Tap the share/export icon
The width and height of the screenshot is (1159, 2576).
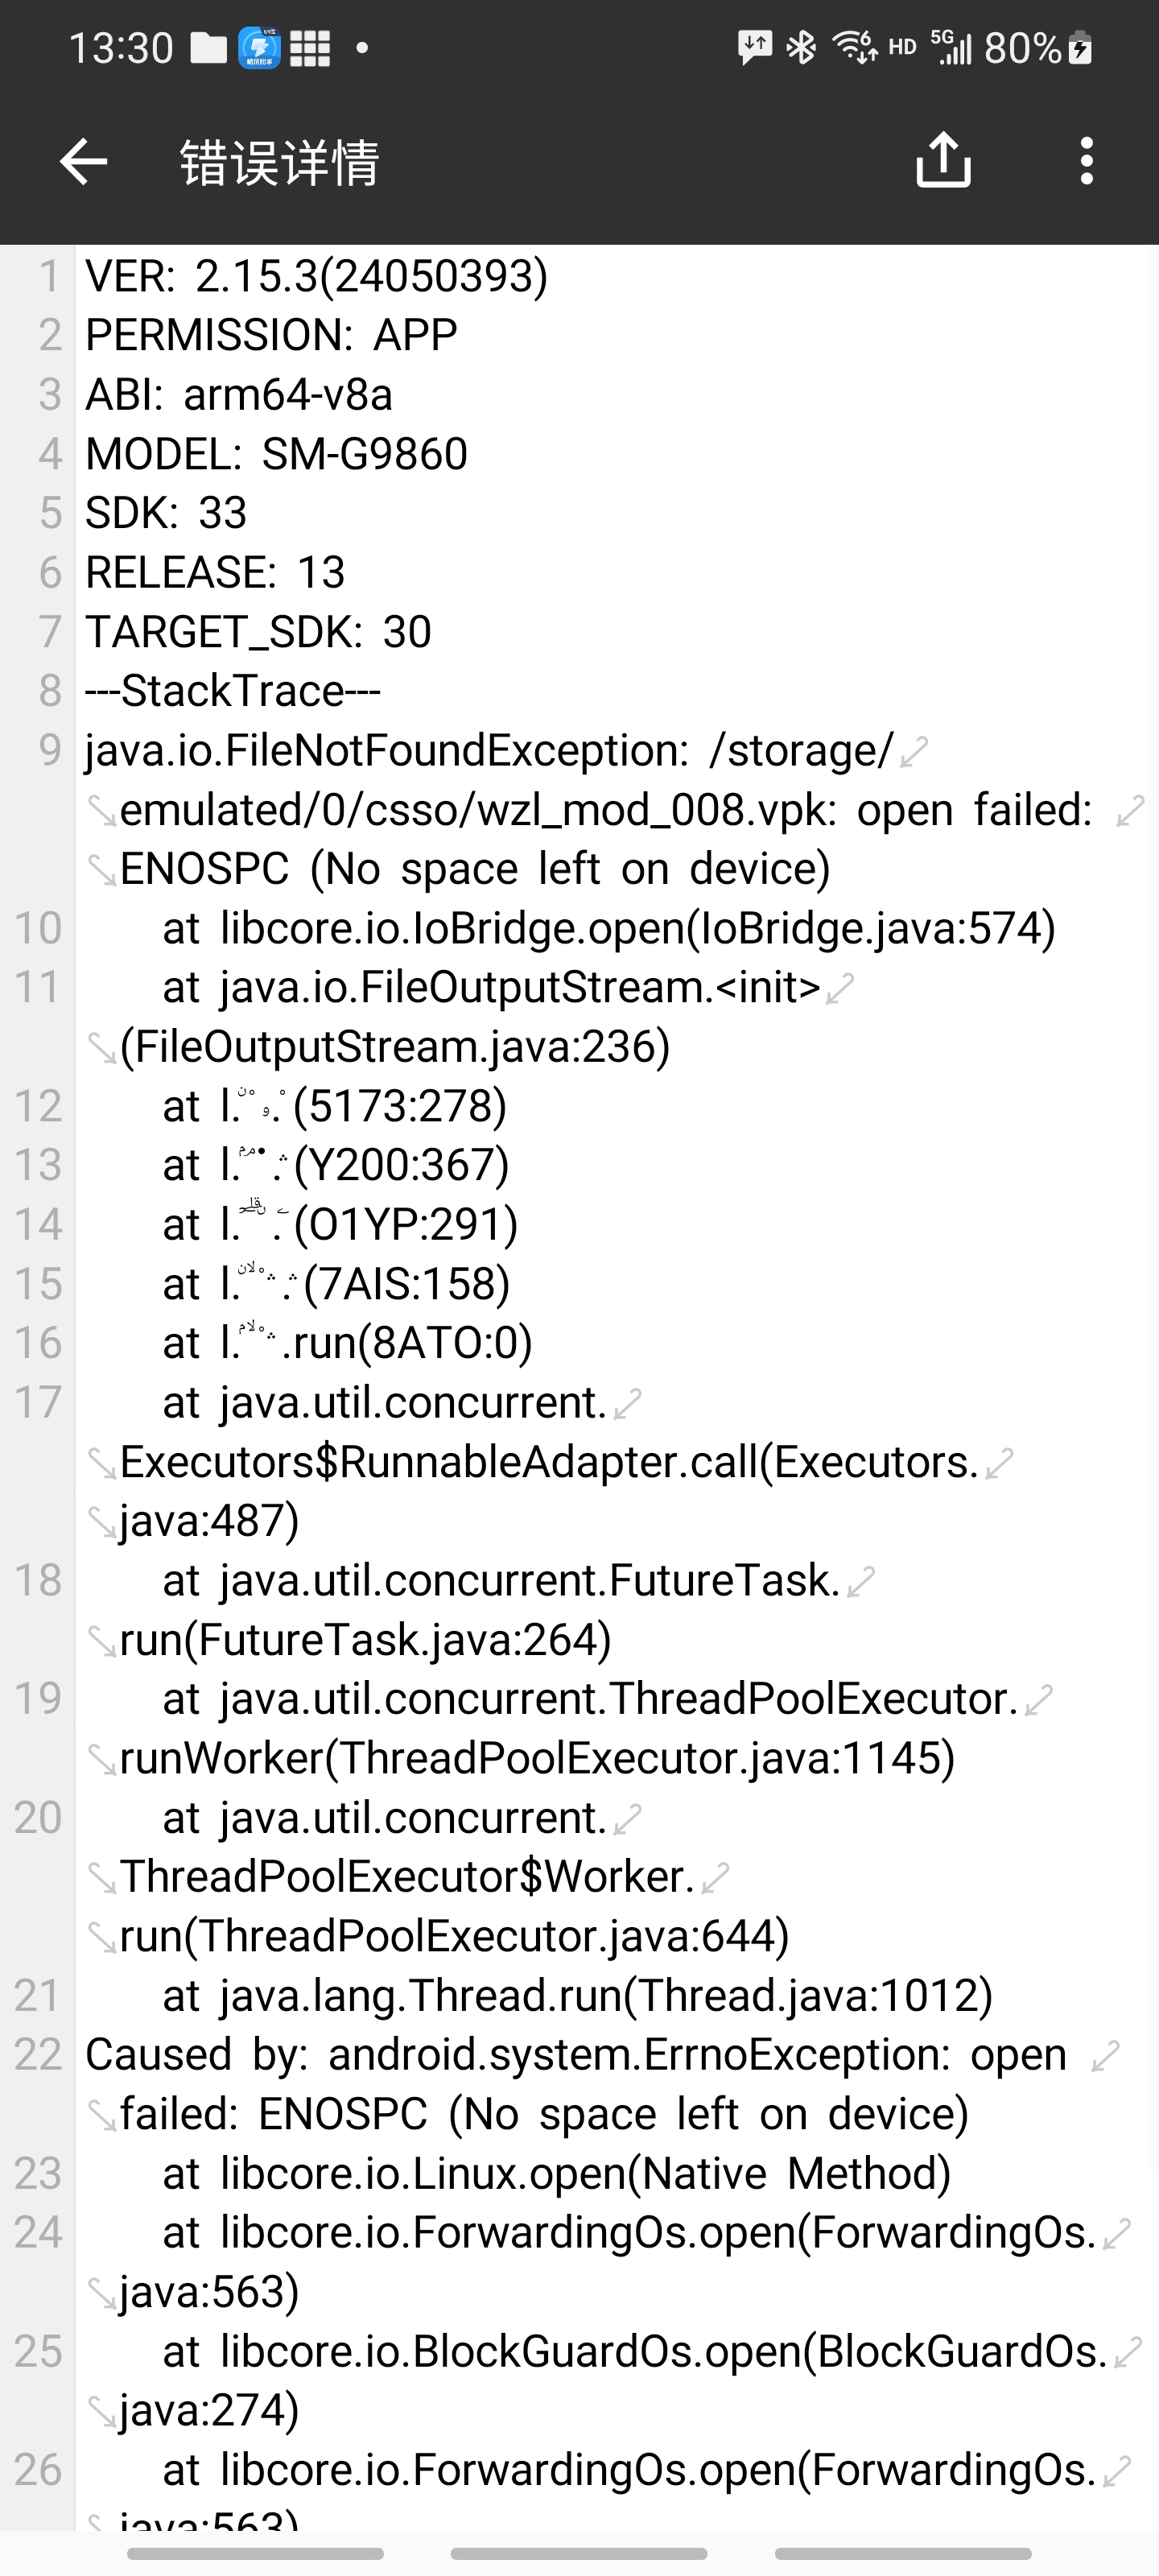tap(943, 160)
